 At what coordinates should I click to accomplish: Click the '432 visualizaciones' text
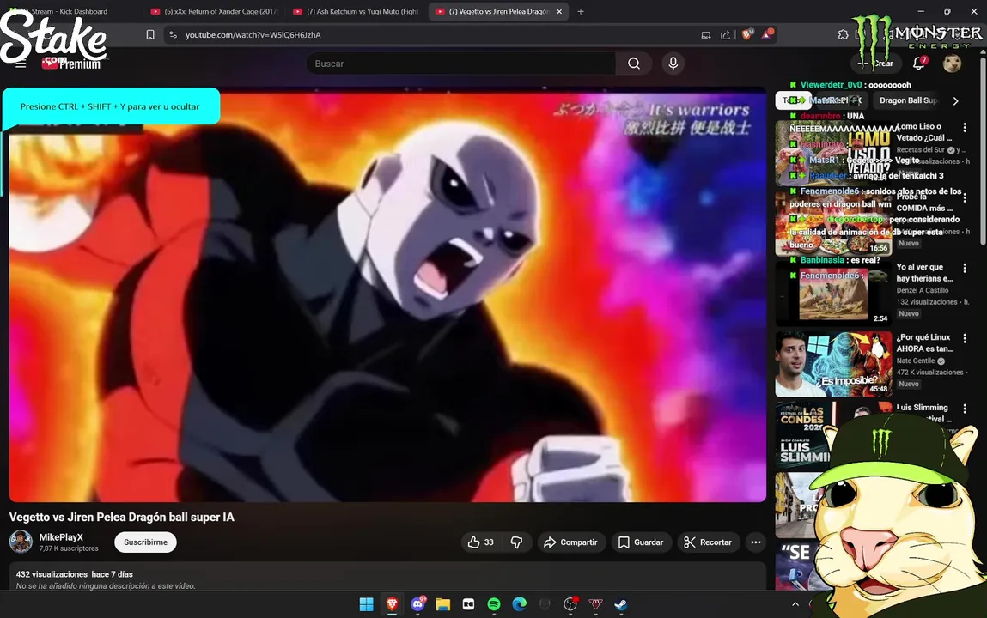[52, 574]
